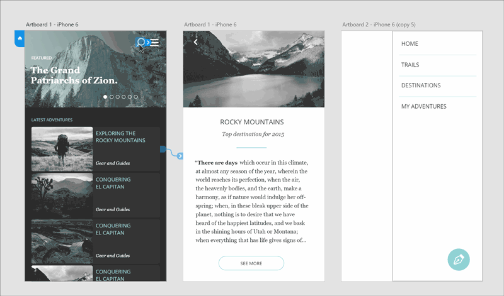504x296 pixels.
Task: Click the ROCKY MOUNTAINS heading
Action: tap(251, 122)
